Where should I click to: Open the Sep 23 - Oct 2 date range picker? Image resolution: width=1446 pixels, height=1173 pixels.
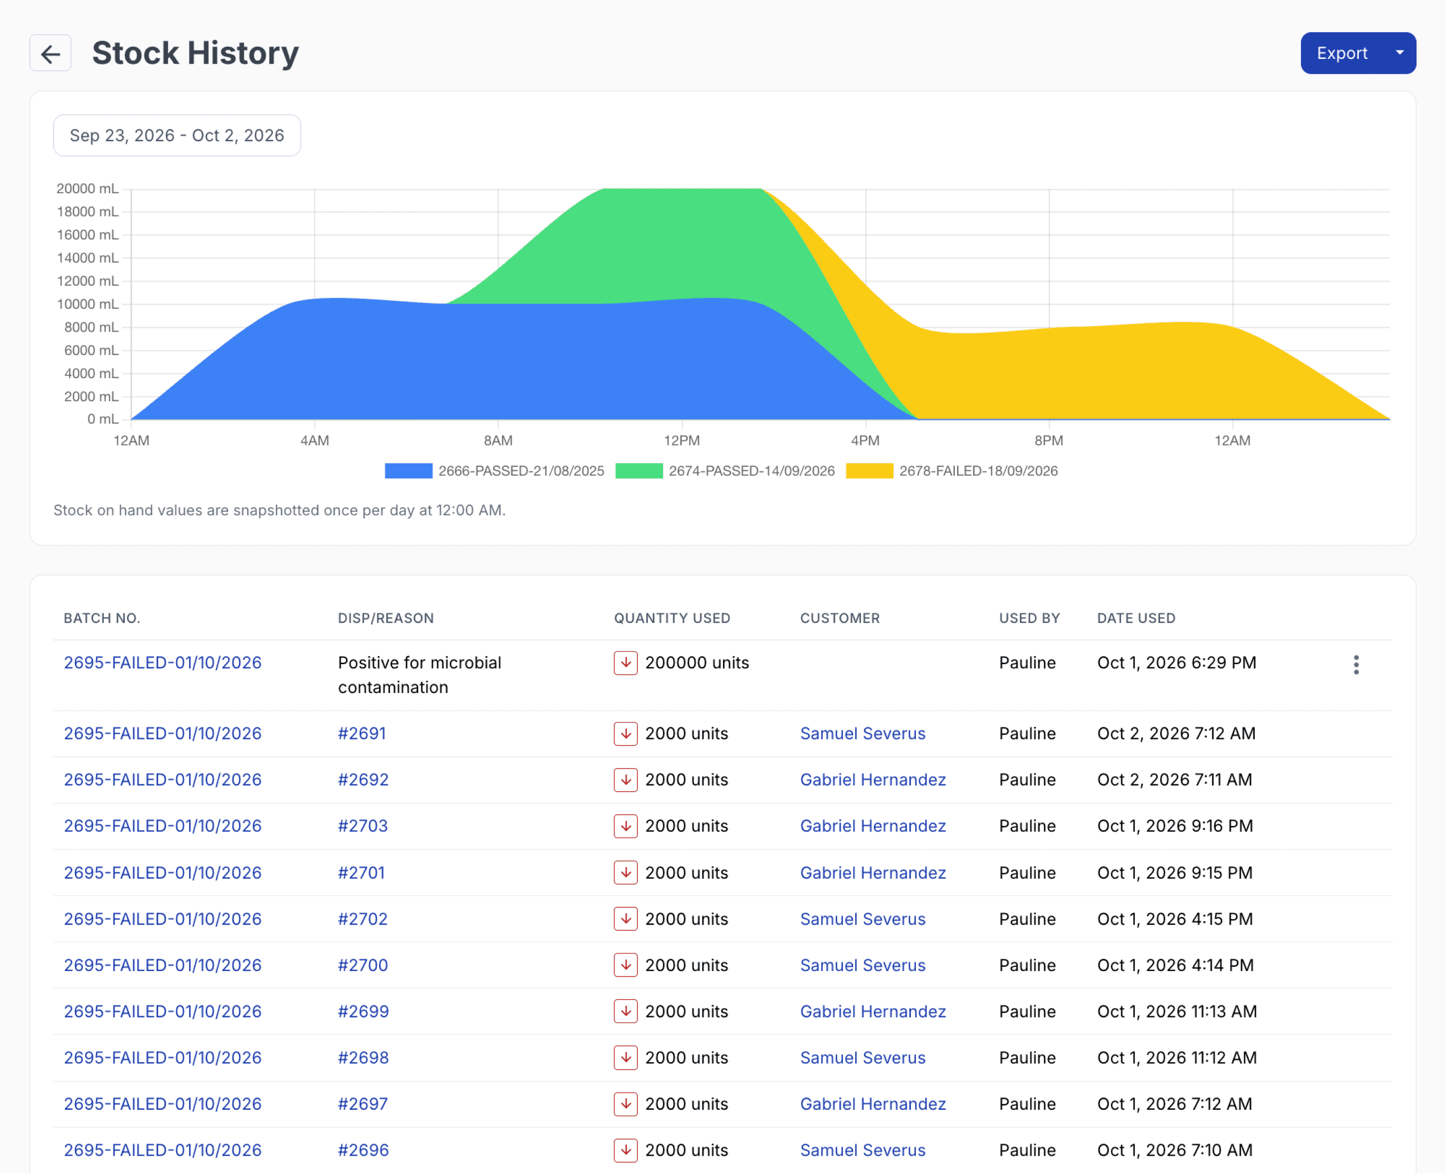click(177, 136)
